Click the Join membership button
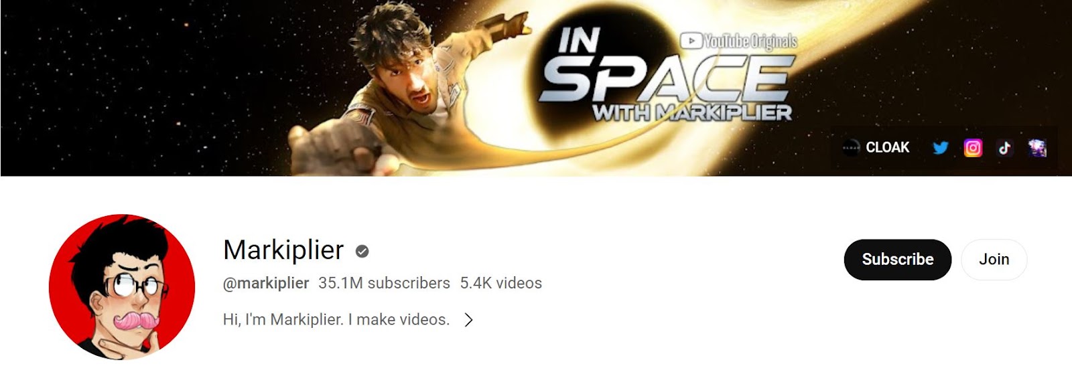The width and height of the screenshot is (1072, 376). coord(994,260)
